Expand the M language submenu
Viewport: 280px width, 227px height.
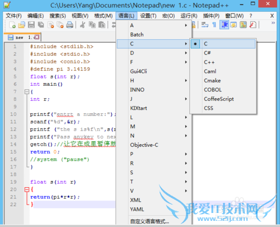pyautogui.click(x=154, y=127)
